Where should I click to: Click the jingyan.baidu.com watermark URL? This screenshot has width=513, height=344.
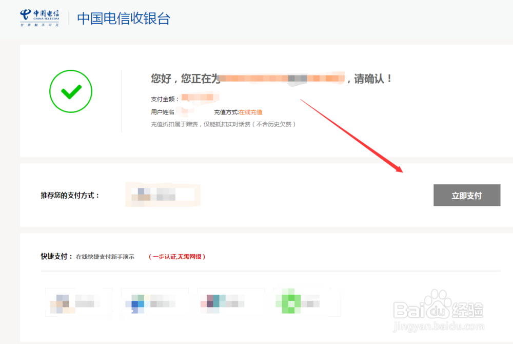438,327
